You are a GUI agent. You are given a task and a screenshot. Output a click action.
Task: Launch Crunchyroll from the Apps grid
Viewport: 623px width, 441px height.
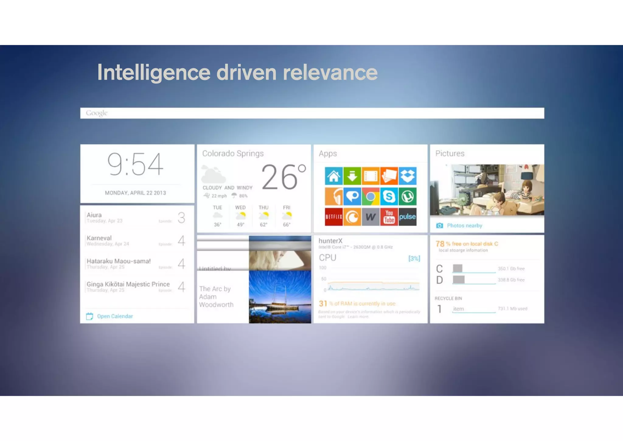tap(352, 217)
